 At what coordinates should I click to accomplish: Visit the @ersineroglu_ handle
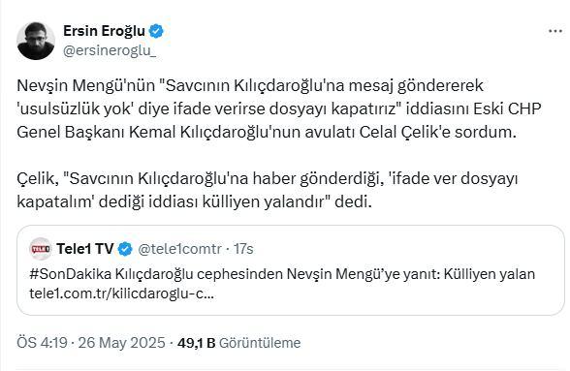click(x=110, y=51)
